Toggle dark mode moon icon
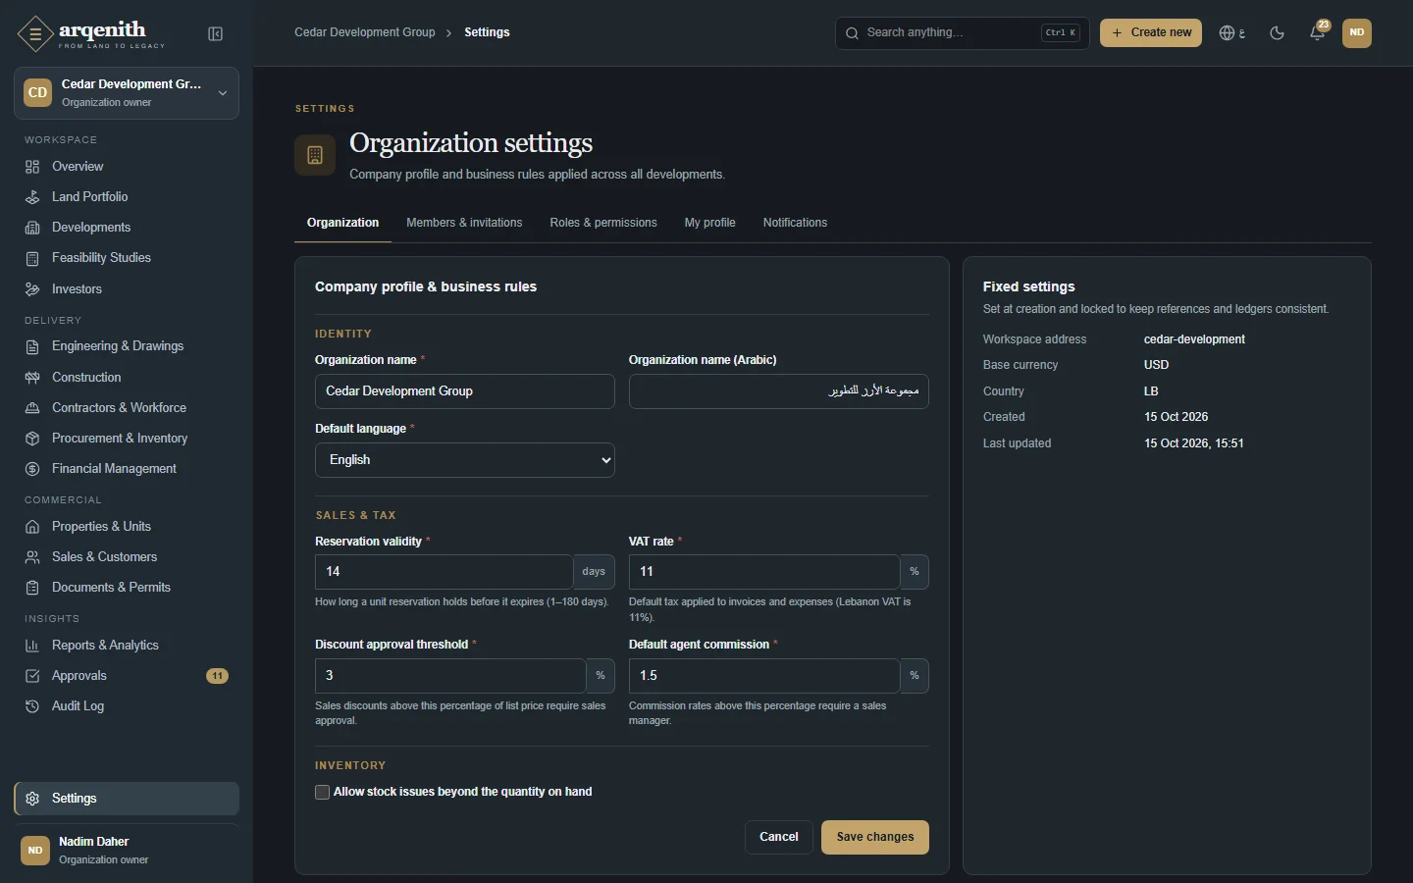 point(1277,32)
